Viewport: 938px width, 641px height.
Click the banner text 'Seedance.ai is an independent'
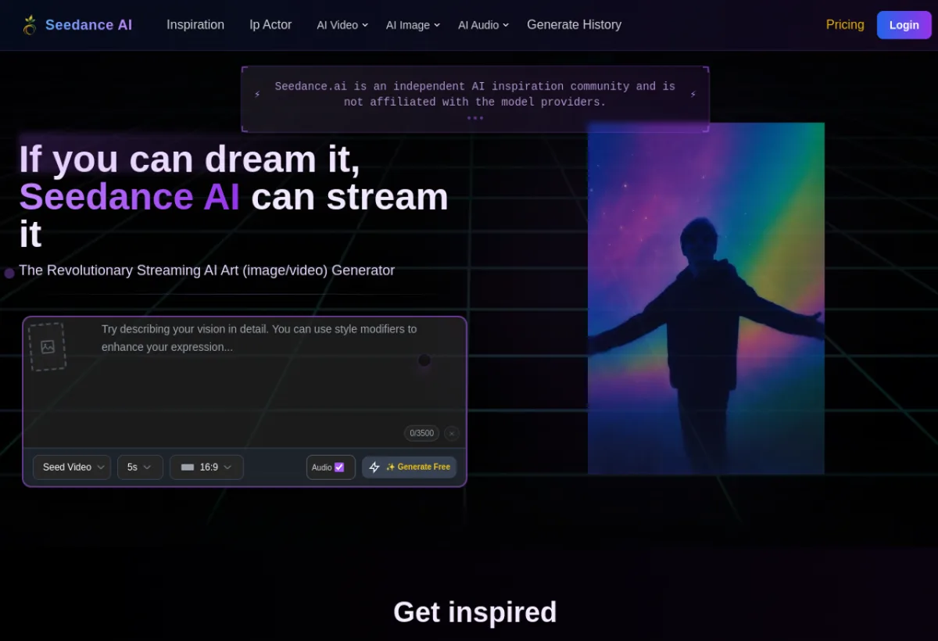click(x=371, y=87)
